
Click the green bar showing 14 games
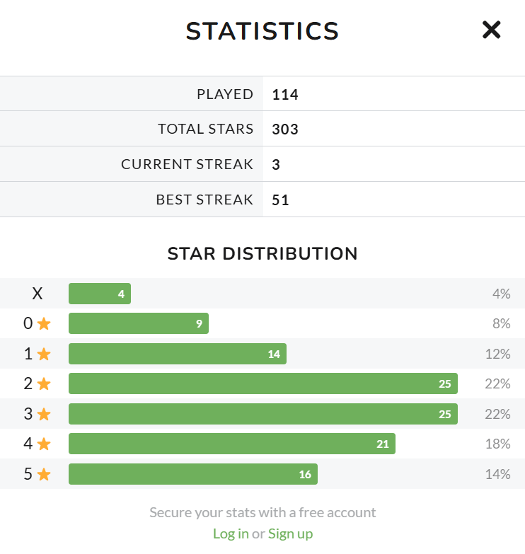point(177,354)
